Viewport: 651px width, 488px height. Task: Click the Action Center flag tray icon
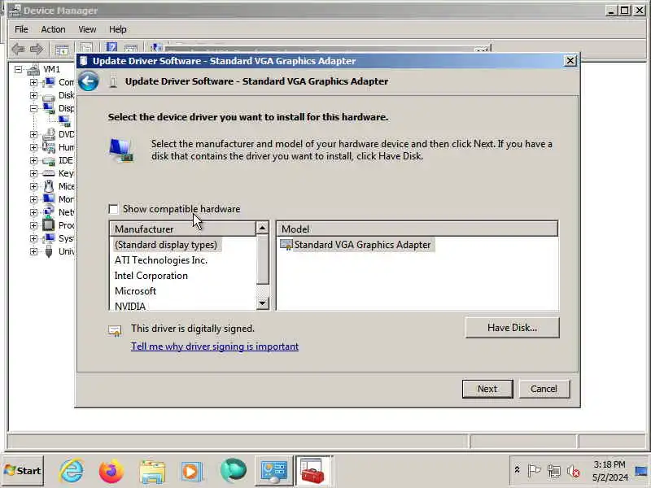534,471
